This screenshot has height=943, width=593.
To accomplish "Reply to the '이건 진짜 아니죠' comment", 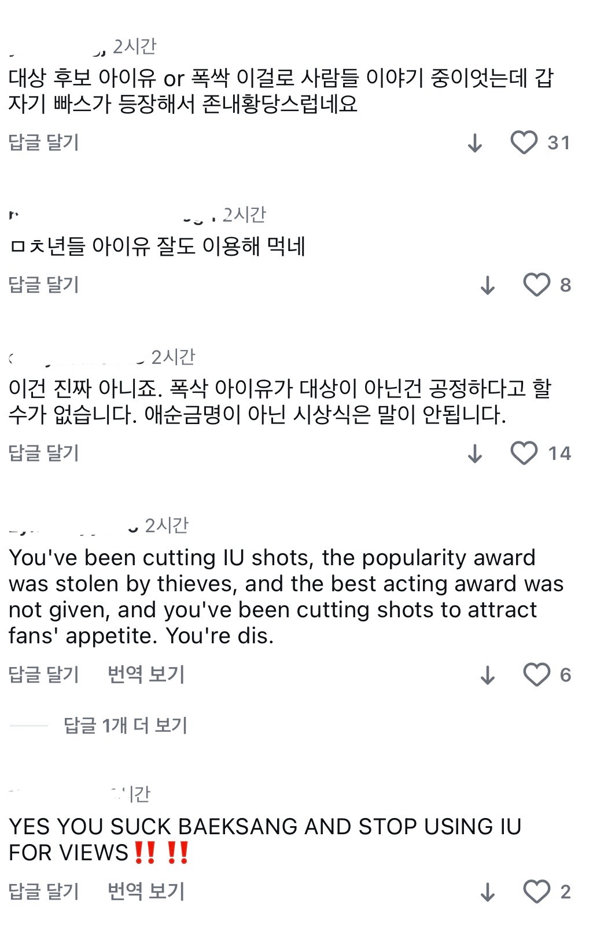I will tap(44, 453).
